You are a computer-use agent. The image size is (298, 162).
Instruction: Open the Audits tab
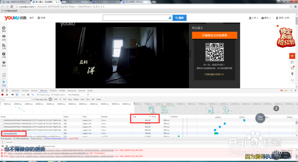click(x=90, y=90)
